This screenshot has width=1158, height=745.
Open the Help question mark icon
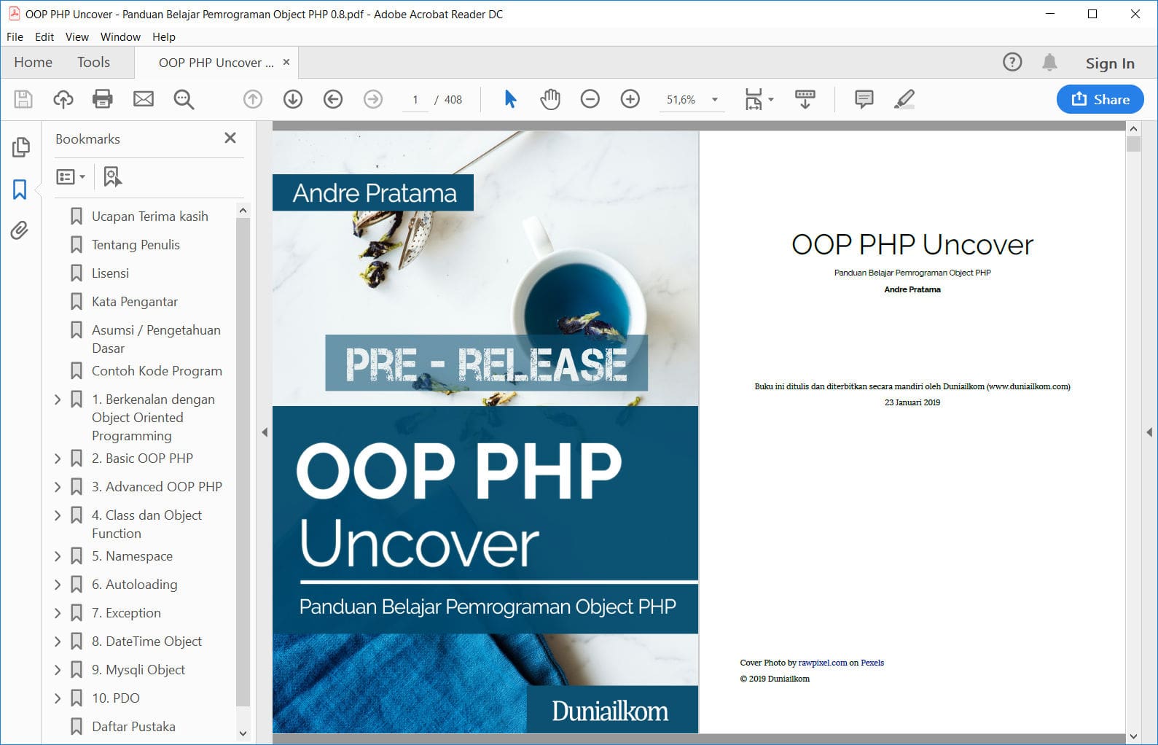coord(1012,63)
